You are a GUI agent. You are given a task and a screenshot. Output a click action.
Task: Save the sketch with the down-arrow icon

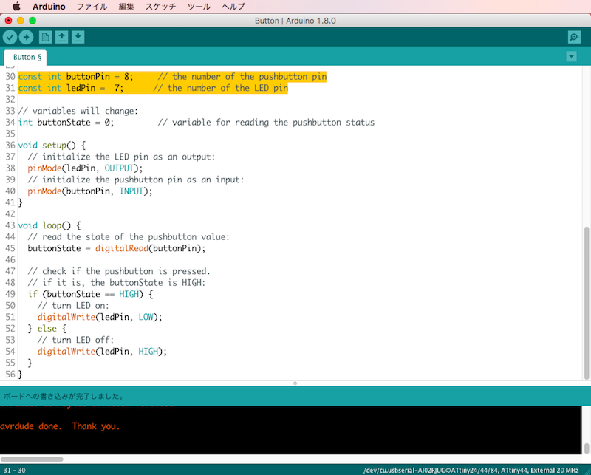(78, 37)
